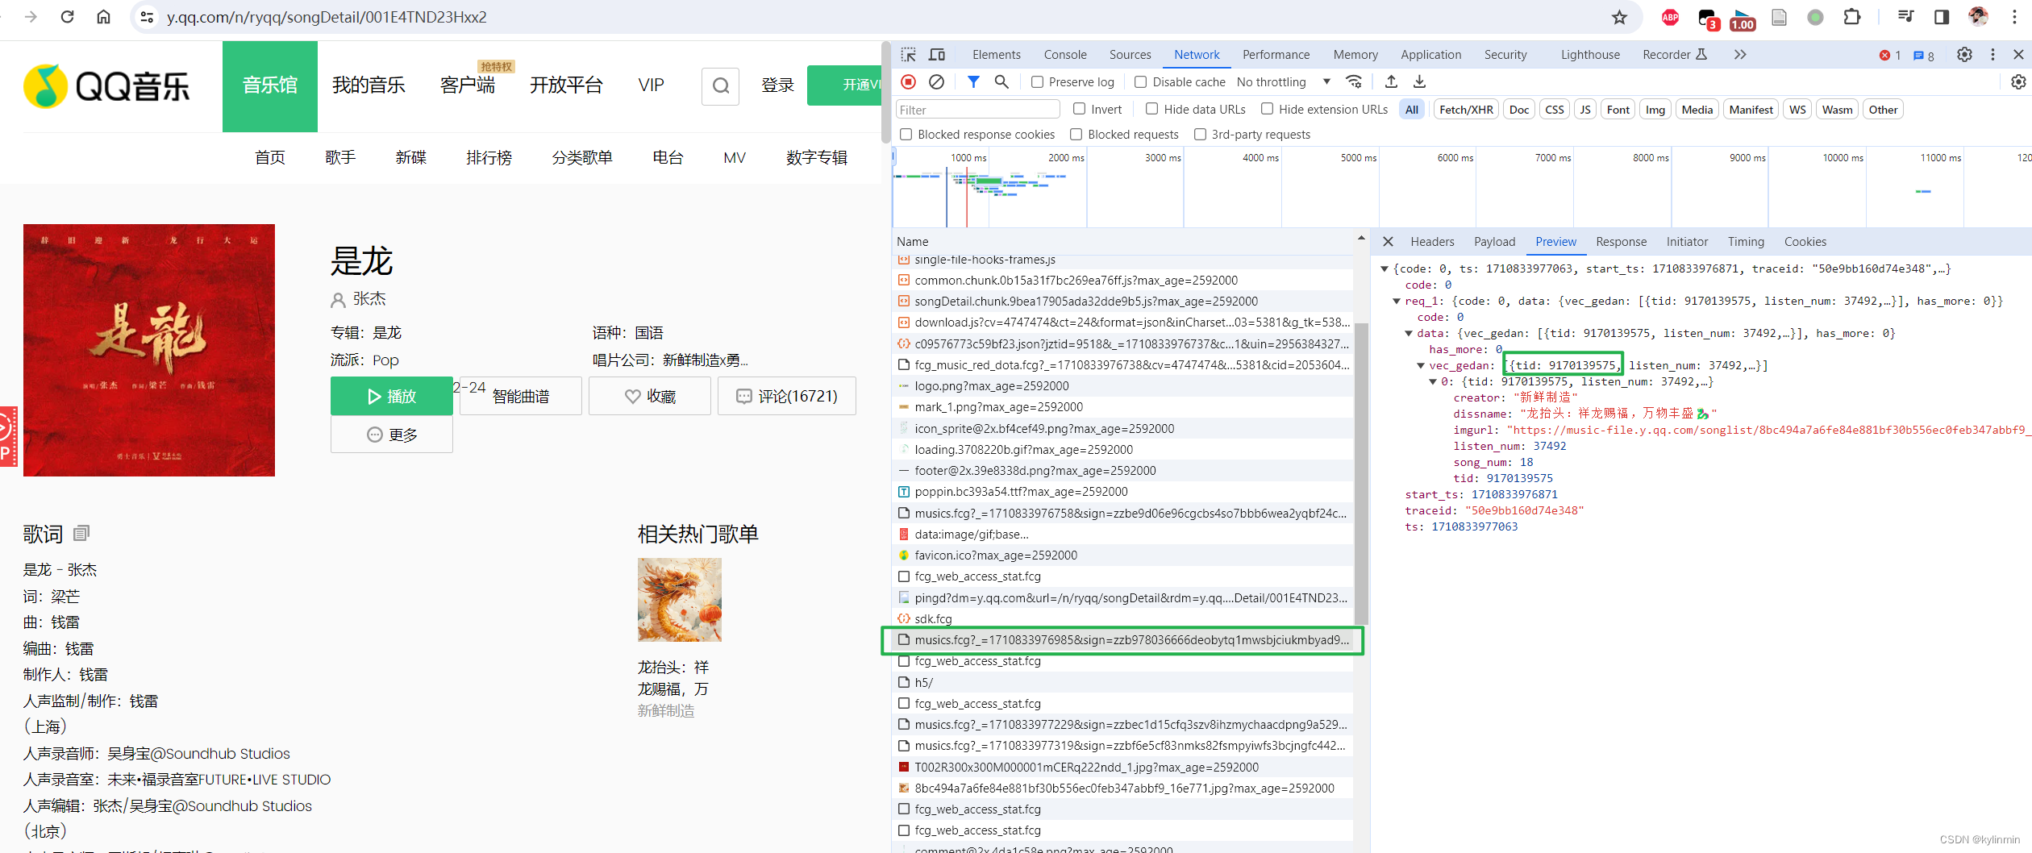Filter requests by Fetch/XHR type

1466,110
